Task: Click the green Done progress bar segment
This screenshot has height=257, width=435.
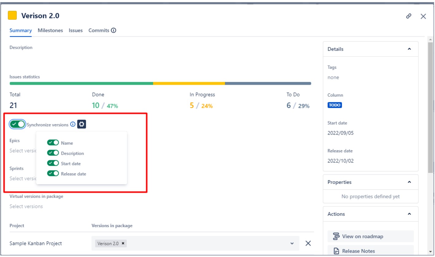Action: pos(81,84)
